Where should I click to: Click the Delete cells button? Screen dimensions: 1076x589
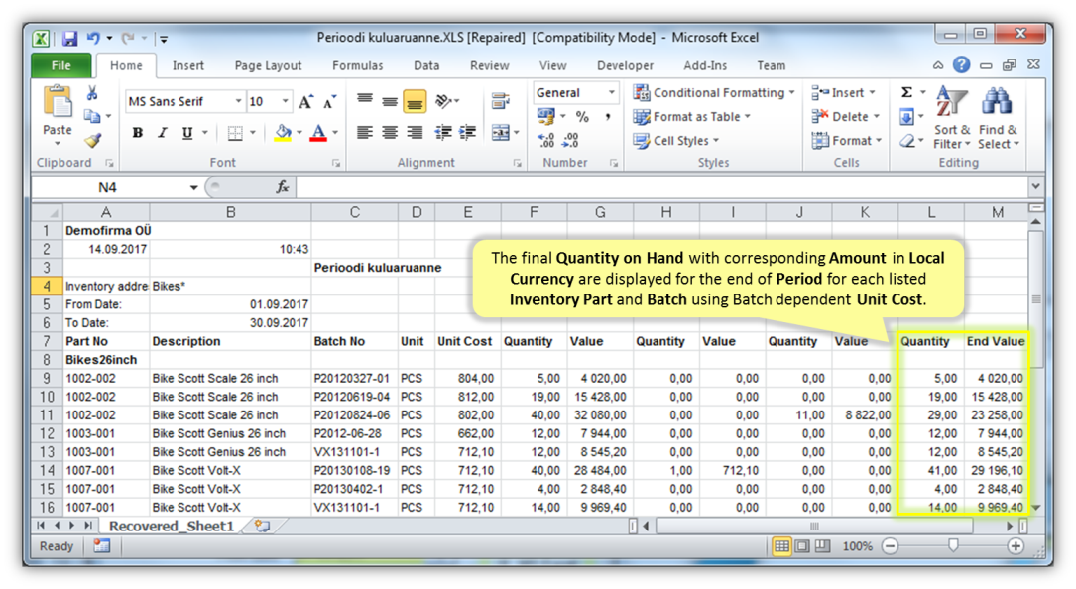coord(846,117)
